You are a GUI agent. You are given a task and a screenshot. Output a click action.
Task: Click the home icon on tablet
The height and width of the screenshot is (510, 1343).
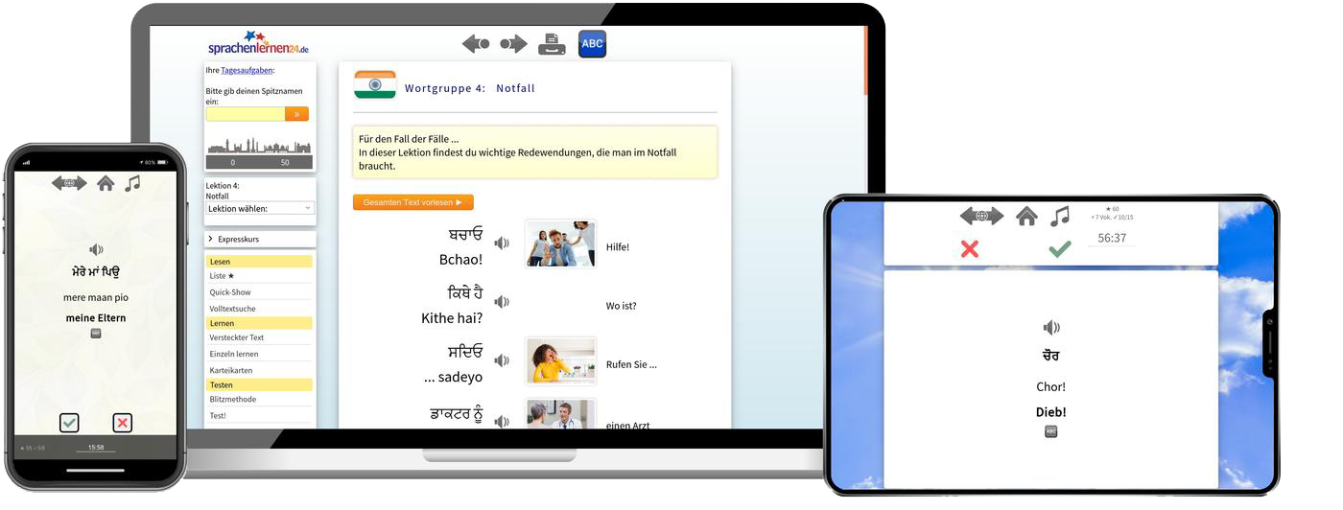click(x=1026, y=217)
